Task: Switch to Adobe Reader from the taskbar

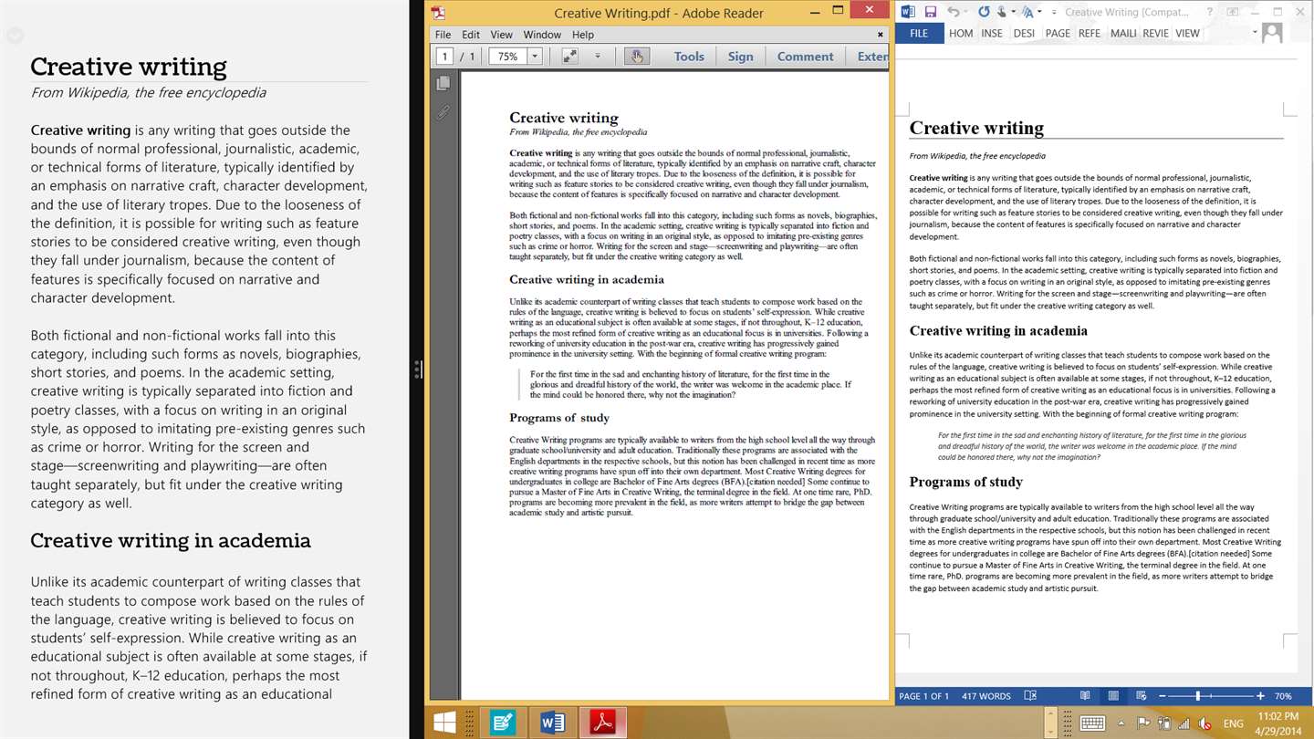Action: tap(602, 723)
